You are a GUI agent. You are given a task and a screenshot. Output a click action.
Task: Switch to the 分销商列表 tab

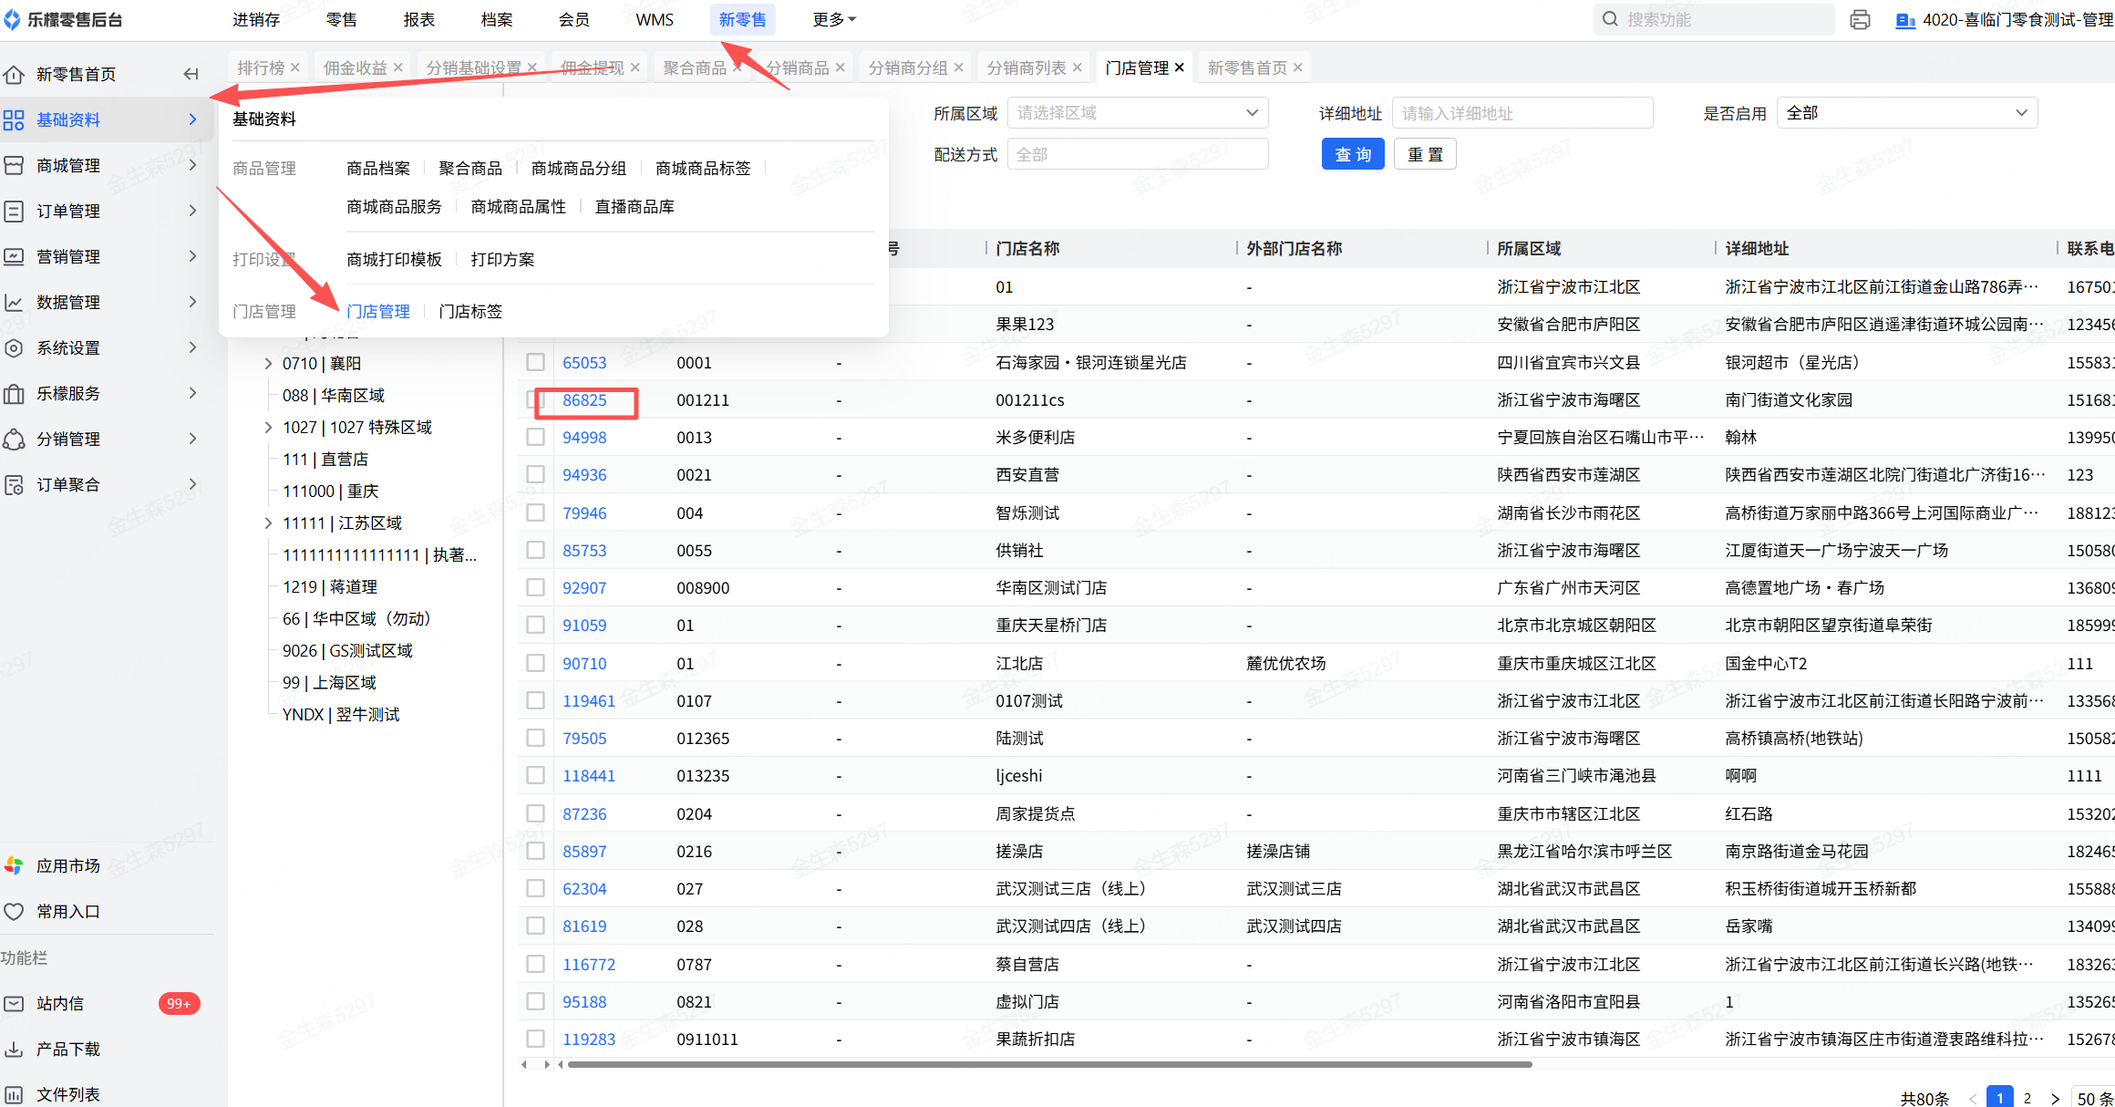(x=1026, y=67)
